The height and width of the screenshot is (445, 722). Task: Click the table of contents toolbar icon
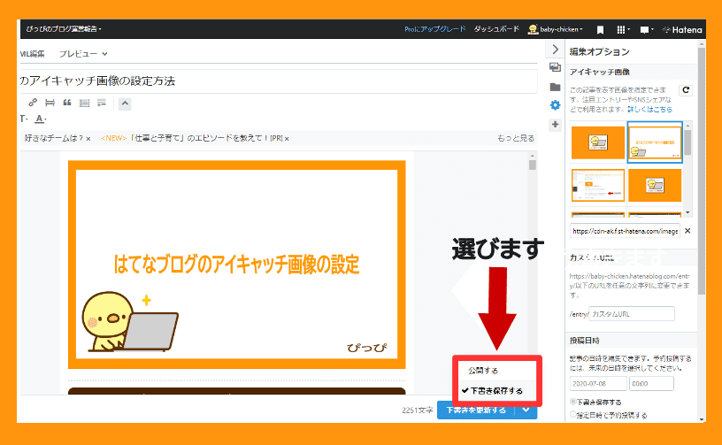coord(84,103)
